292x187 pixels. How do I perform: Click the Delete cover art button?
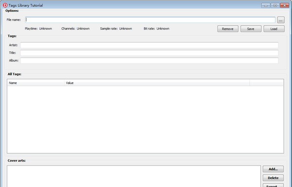click(273, 178)
